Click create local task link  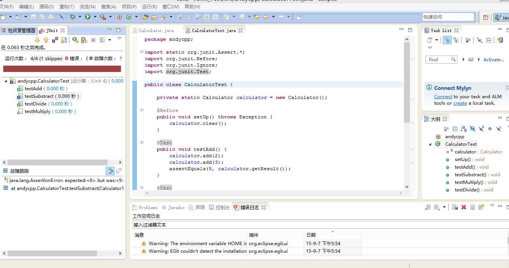pos(460,103)
